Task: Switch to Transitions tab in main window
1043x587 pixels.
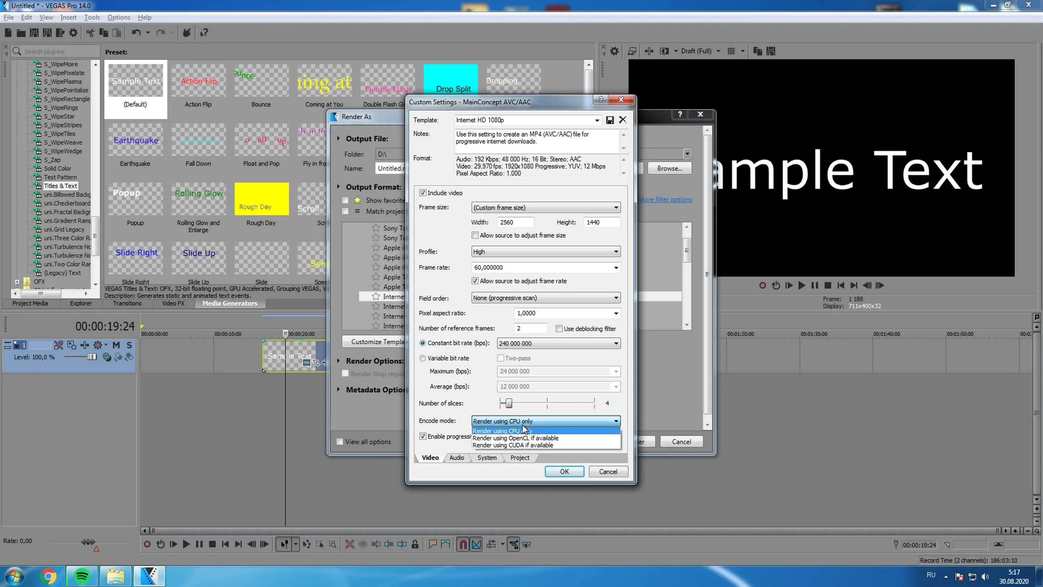Action: coord(127,304)
